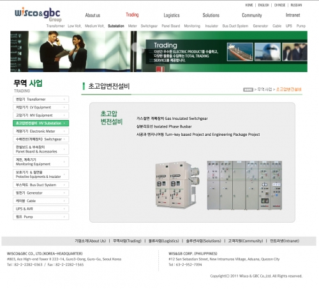Image resolution: width=319 pixels, height=289 pixels.
Task: Select Switchgear in the Trading submenu
Action: tap(149, 26)
